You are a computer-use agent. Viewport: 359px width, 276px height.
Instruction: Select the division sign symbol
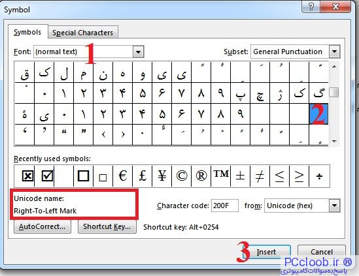click(319, 176)
